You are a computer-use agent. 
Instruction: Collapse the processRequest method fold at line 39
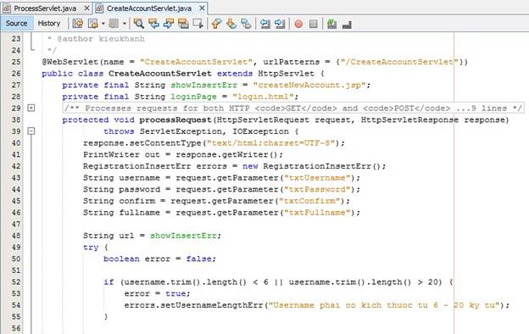point(31,131)
